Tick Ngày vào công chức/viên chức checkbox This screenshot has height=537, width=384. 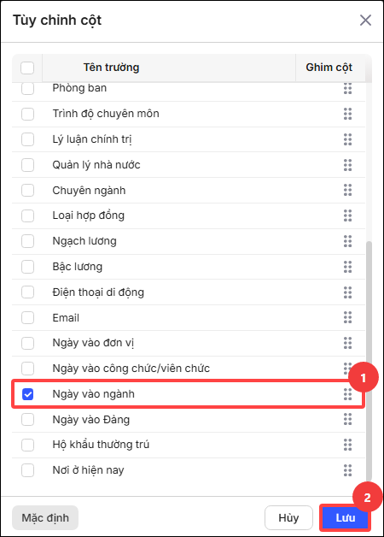(27, 369)
